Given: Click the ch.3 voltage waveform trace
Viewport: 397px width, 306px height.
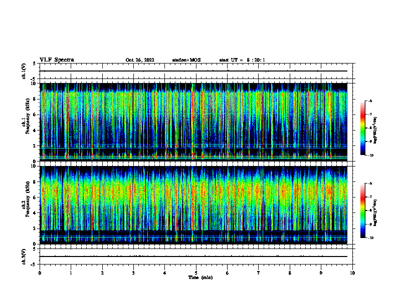Looking at the screenshot, I should pyautogui.click(x=193, y=256).
